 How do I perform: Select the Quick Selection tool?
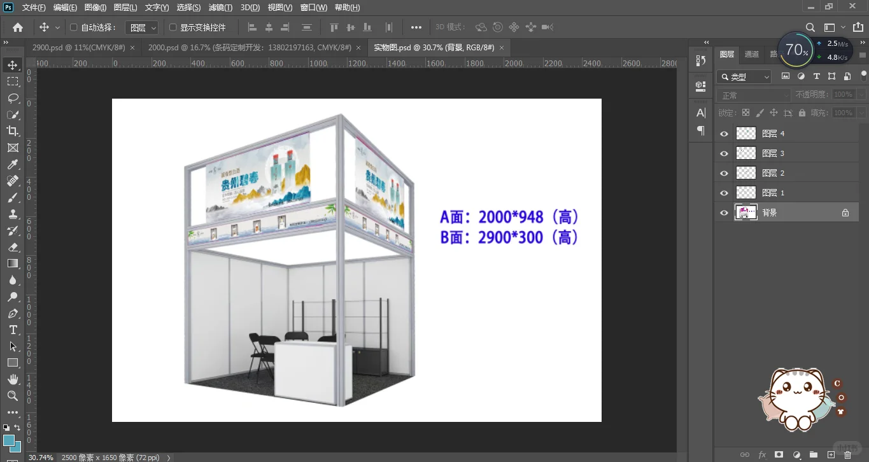click(13, 115)
